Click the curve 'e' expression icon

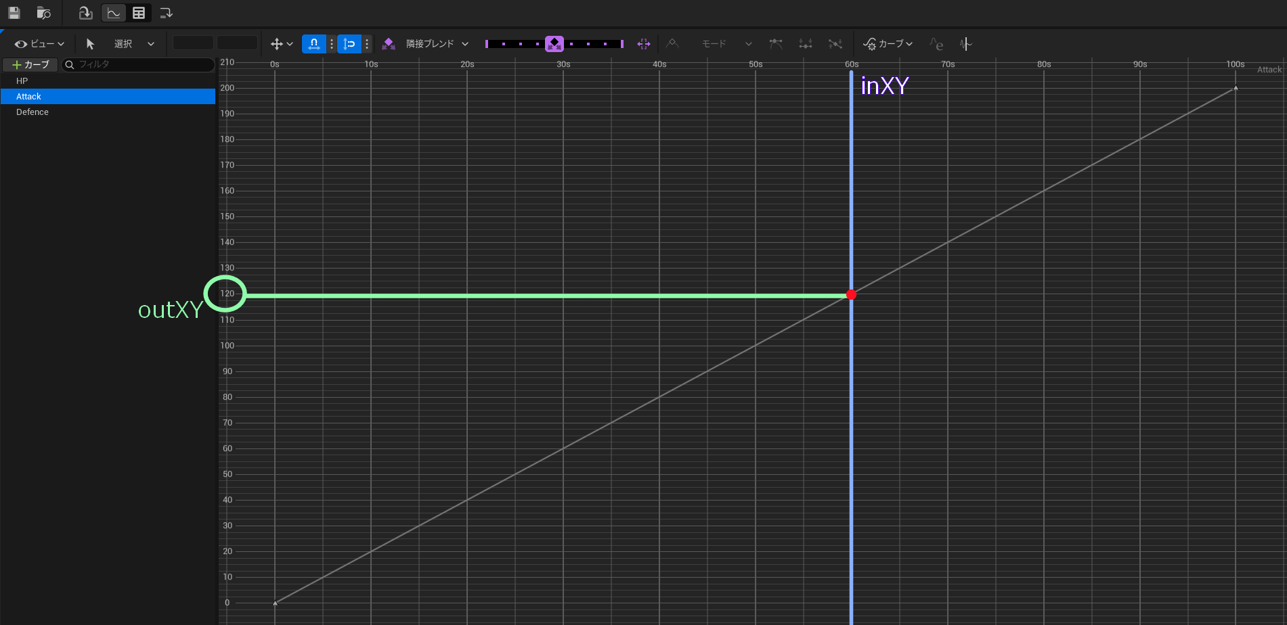pos(936,44)
